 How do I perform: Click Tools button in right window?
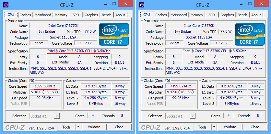[202, 127]
